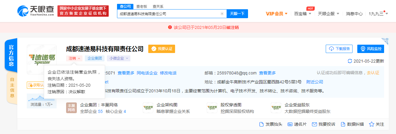This screenshot has width=396, height=134.
Task: Click the 天眼一下 search button
Action: (237, 14)
